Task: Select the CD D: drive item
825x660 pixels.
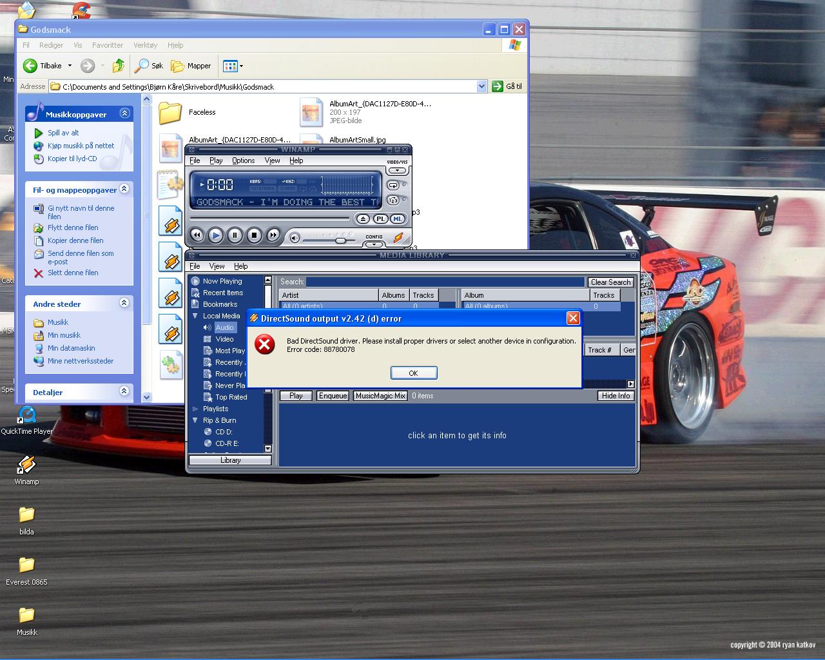Action: (224, 432)
